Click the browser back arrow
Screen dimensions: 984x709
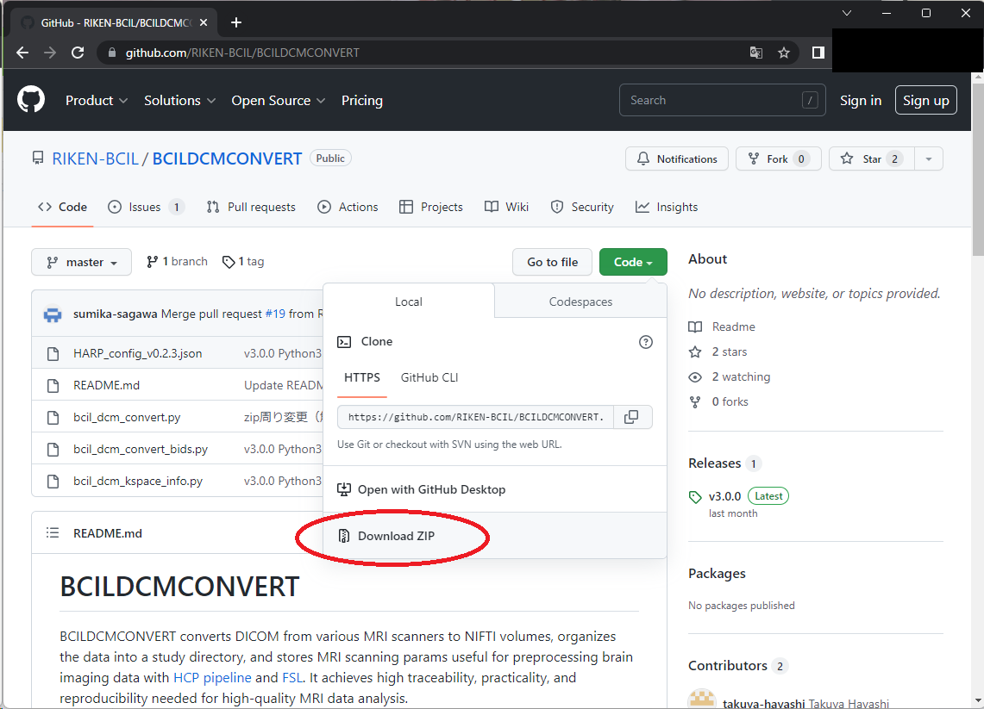click(x=22, y=53)
